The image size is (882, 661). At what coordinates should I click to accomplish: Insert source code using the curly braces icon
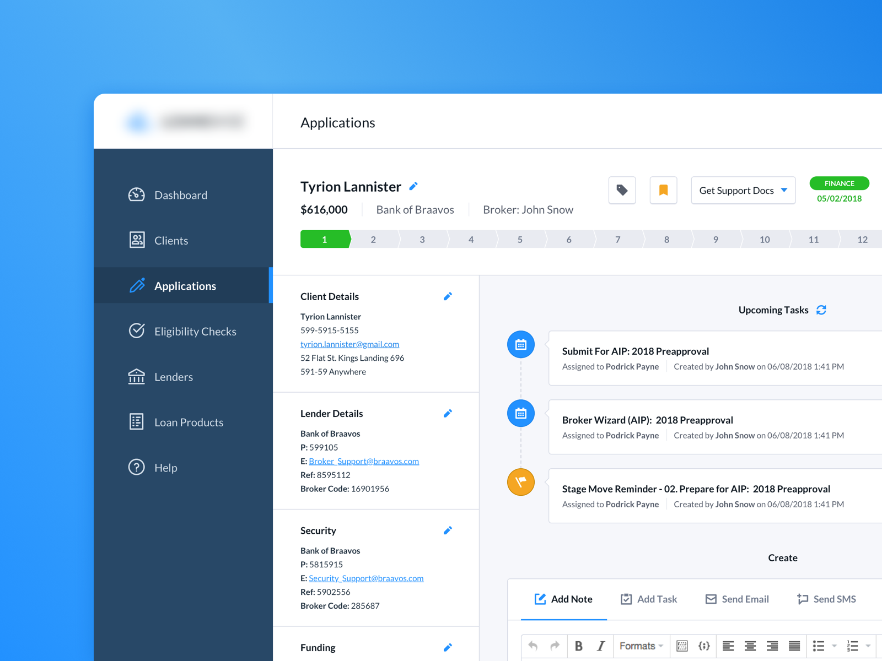(x=704, y=646)
